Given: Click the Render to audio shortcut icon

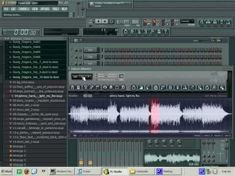Looking at the screenshot, I should click(x=139, y=31).
